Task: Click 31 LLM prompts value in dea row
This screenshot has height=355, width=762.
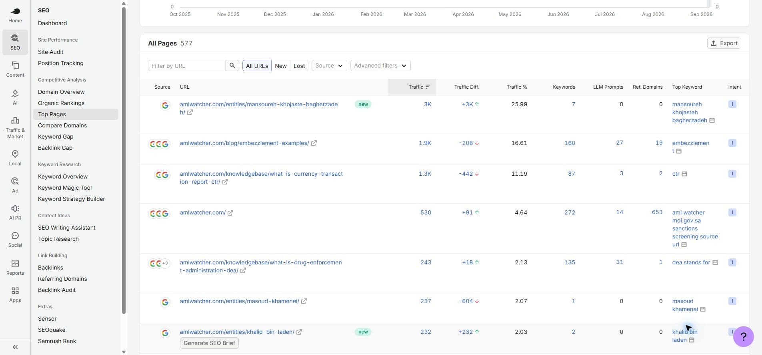Action: 620,262
